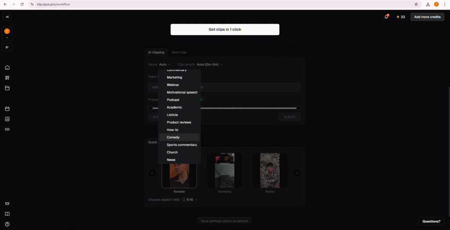Click the folder icon in the sidebar

point(7,88)
